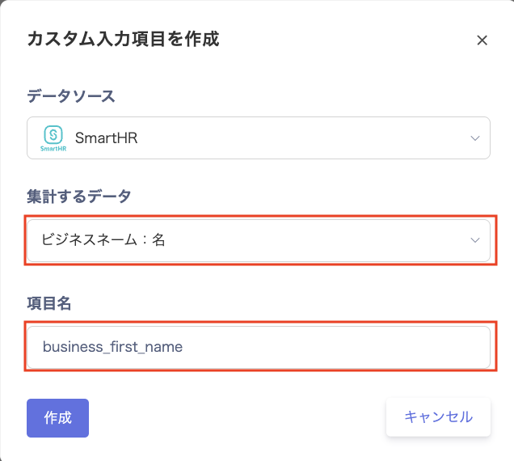
Task: Click the empty area right of business_first_name
Action: pos(335,347)
